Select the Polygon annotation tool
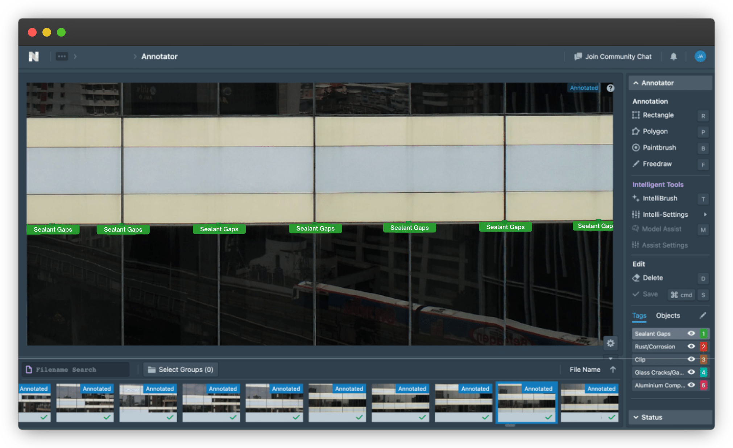The image size is (733, 448). coord(655,131)
